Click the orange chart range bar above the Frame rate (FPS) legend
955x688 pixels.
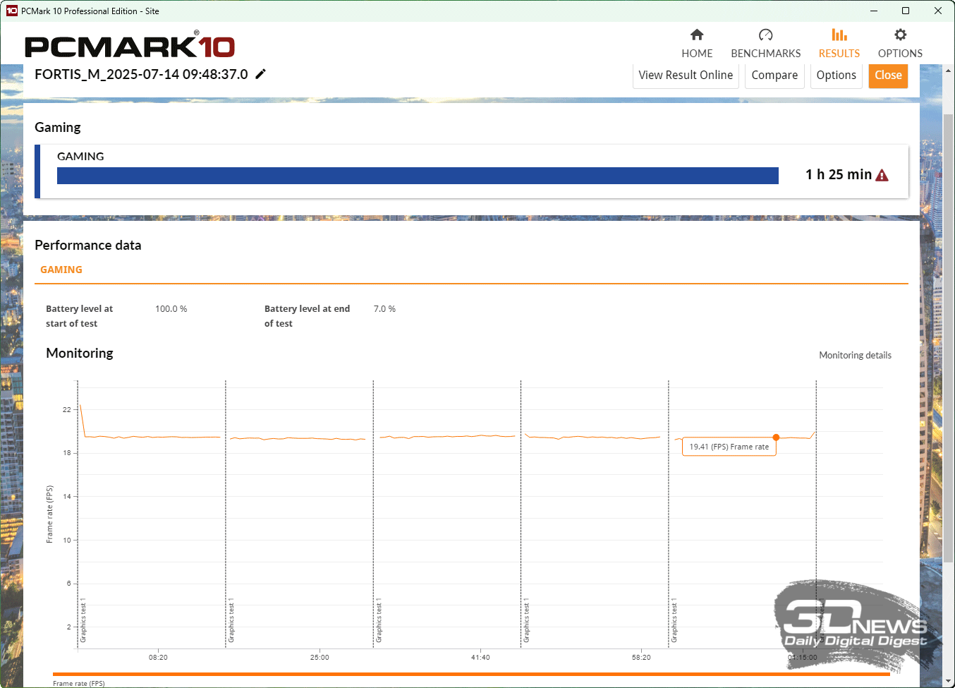click(471, 675)
